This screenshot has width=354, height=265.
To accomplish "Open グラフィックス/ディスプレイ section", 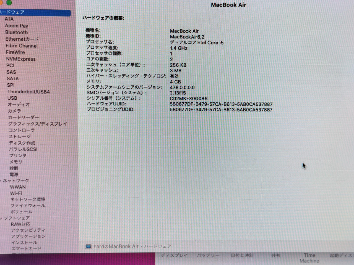I will pos(38,124).
